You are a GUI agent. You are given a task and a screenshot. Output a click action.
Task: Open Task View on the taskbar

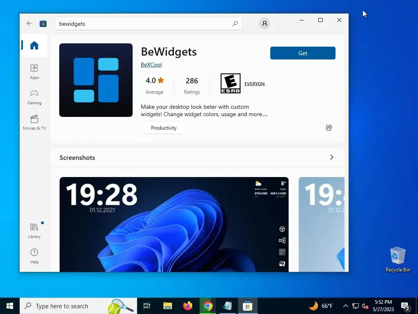click(x=147, y=306)
